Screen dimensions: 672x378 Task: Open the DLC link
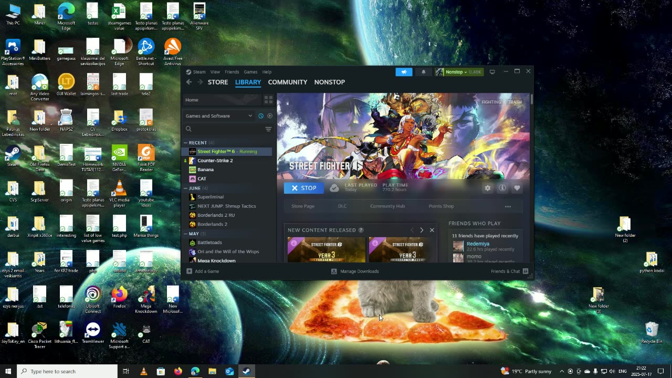[x=342, y=206]
